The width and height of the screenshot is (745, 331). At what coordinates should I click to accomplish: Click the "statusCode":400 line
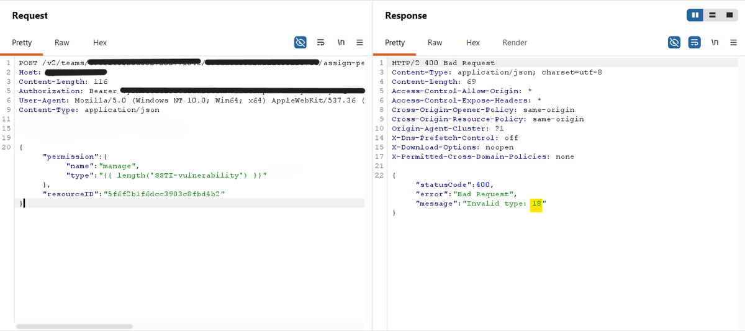click(454, 184)
